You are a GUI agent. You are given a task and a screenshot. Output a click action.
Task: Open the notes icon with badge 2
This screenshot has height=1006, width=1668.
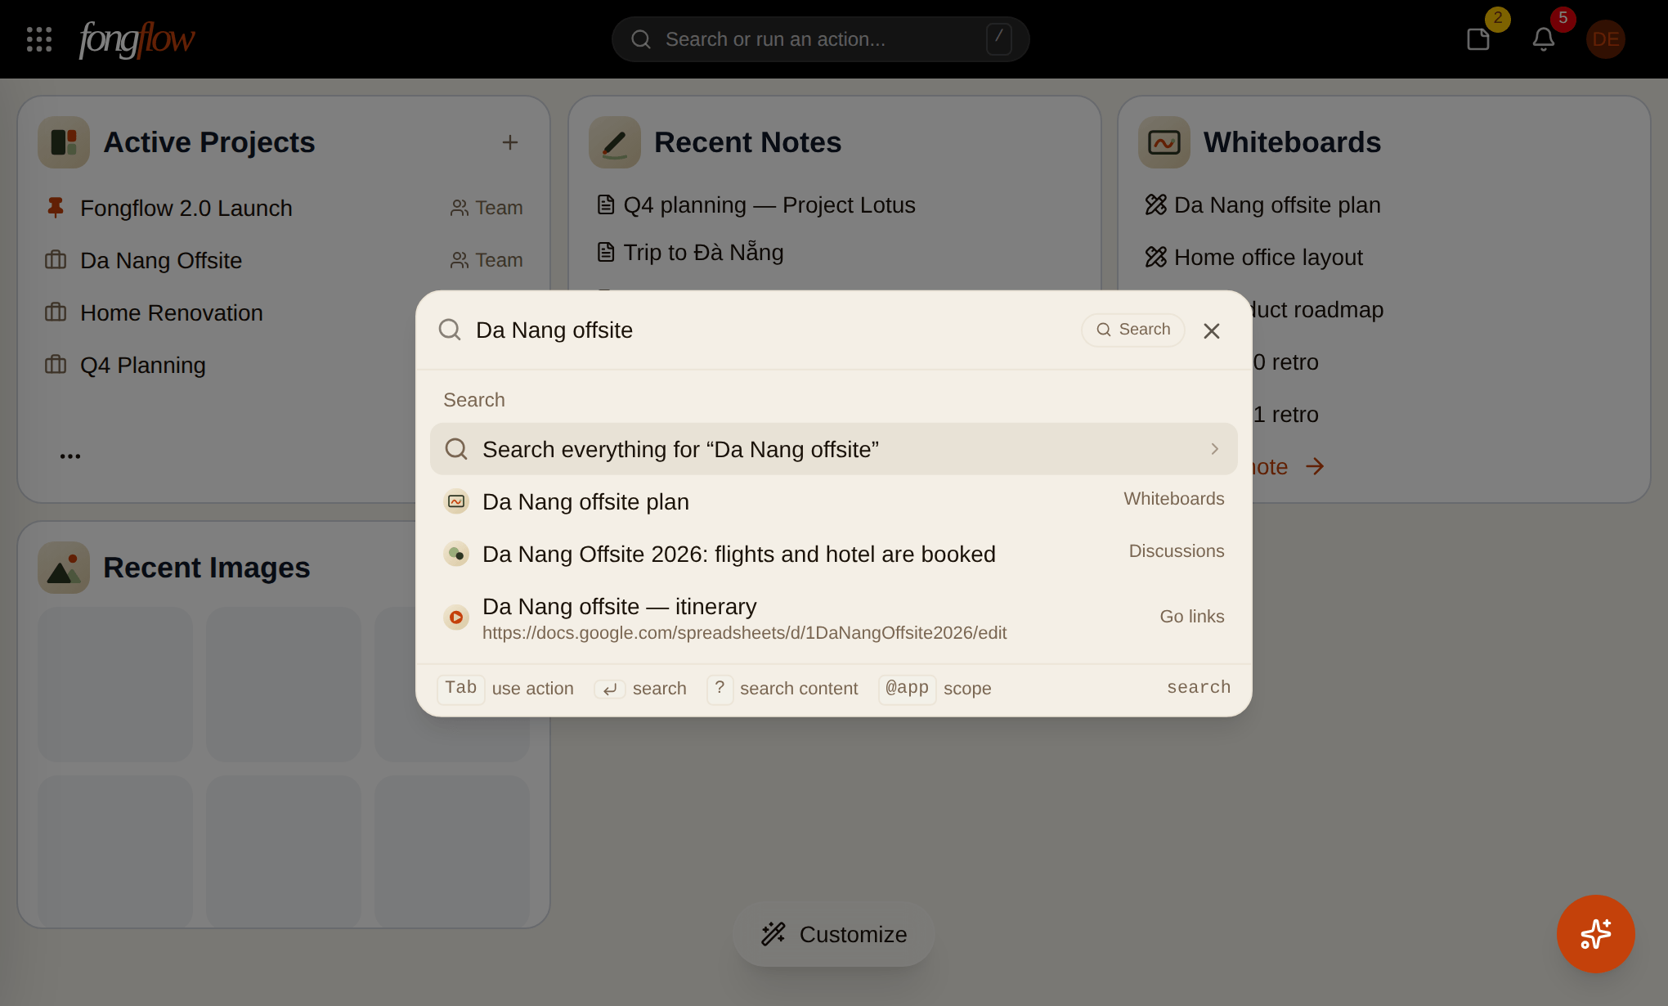tap(1478, 39)
